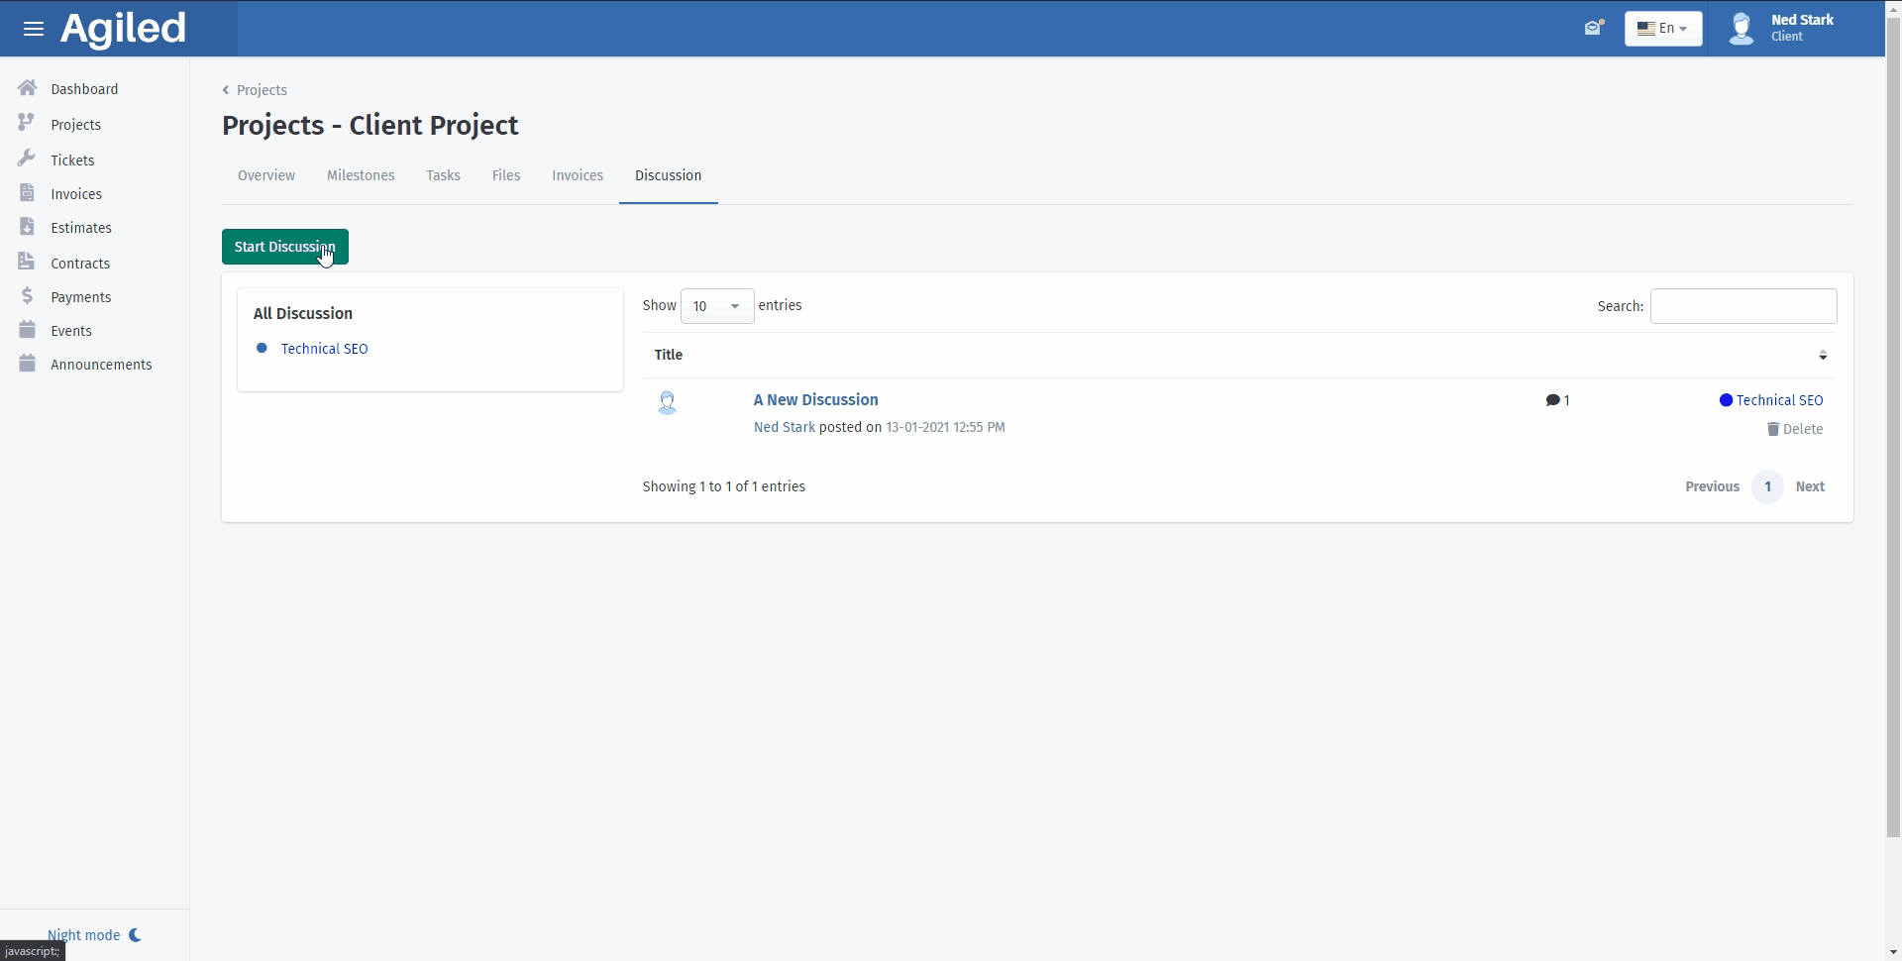Click the Dashboard home icon in sidebar
Viewport: 1902px width, 961px height.
(x=28, y=88)
